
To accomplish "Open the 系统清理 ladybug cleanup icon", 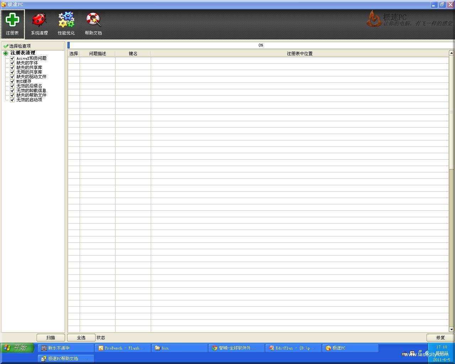I will click(x=39, y=23).
